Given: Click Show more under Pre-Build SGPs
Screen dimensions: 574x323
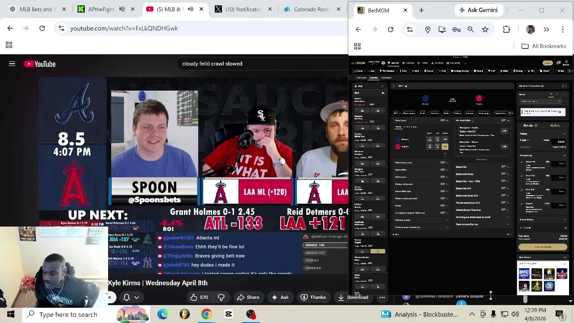Looking at the screenshot, I should [x=482, y=159].
